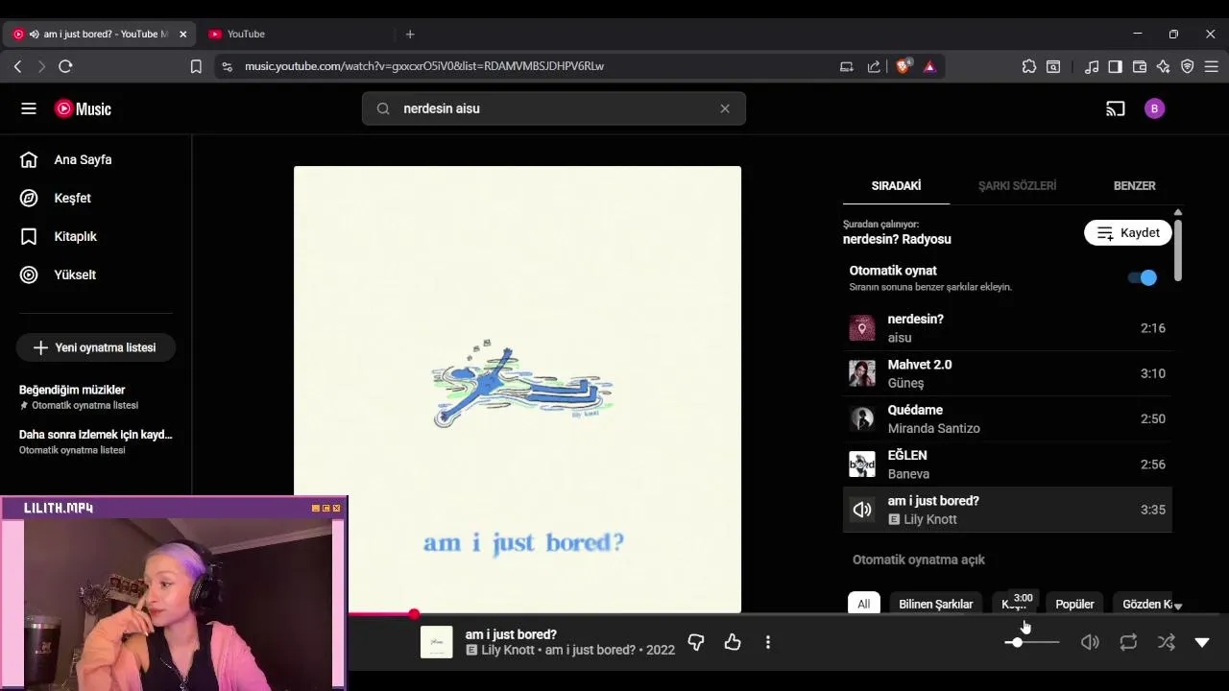
Task: Toggle shuffle in the player bar
Action: coord(1167,642)
